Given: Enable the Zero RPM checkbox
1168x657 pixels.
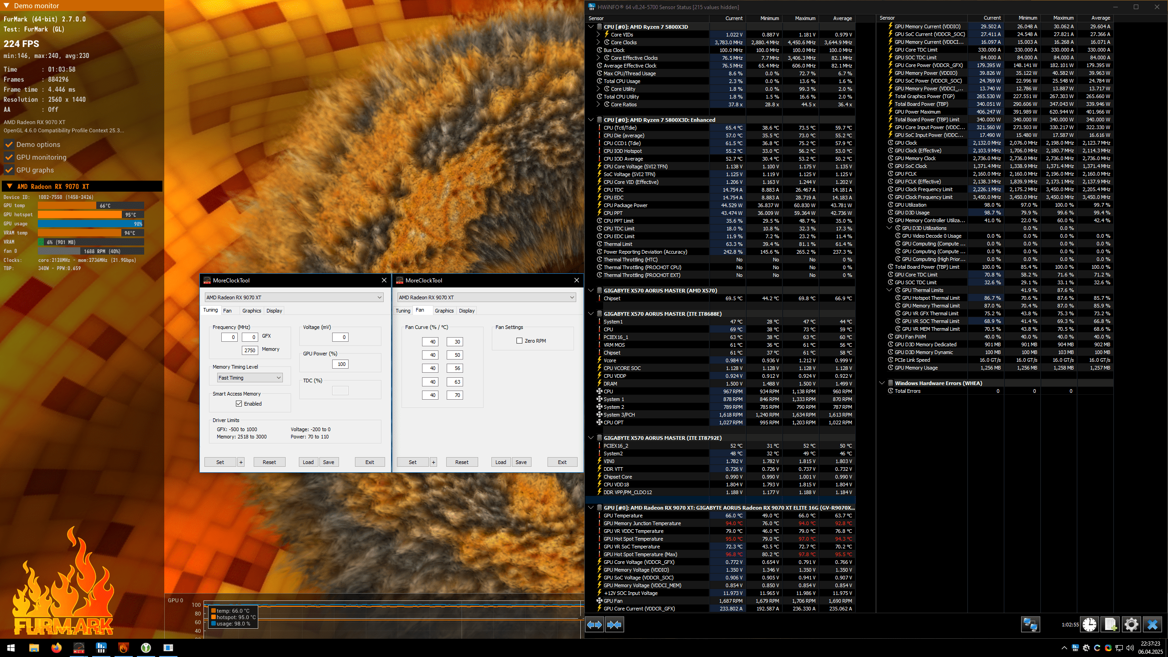Looking at the screenshot, I should click(x=519, y=341).
